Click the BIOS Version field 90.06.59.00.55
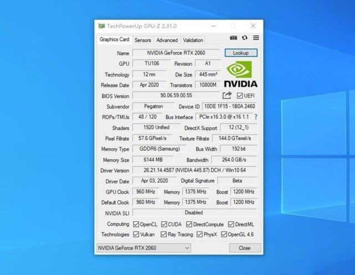The width and height of the screenshot is (355, 275). 176,95
